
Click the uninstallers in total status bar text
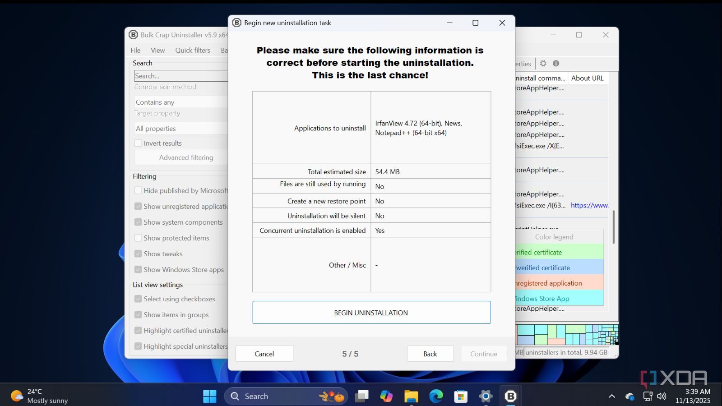coord(566,352)
